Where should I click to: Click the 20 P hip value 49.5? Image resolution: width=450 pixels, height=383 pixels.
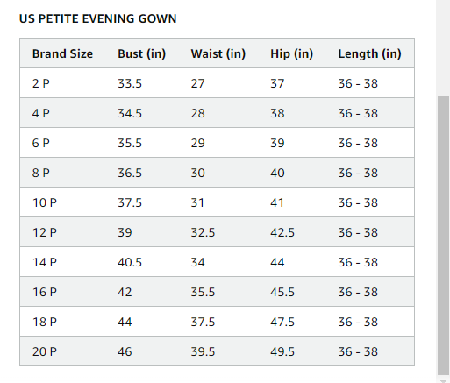tap(282, 351)
